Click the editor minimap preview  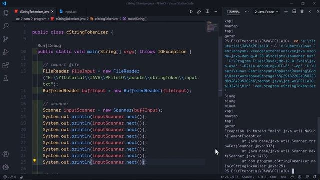click(212, 27)
